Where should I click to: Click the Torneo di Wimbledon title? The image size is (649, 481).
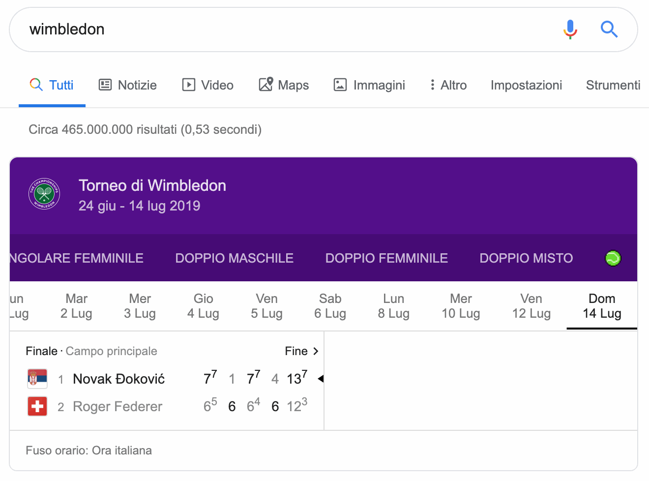152,185
